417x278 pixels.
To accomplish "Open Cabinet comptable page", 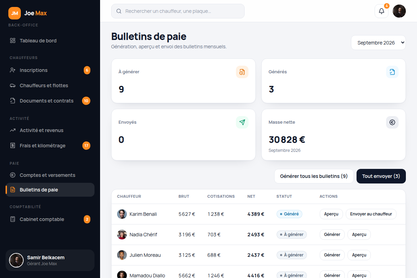I will [50, 219].
